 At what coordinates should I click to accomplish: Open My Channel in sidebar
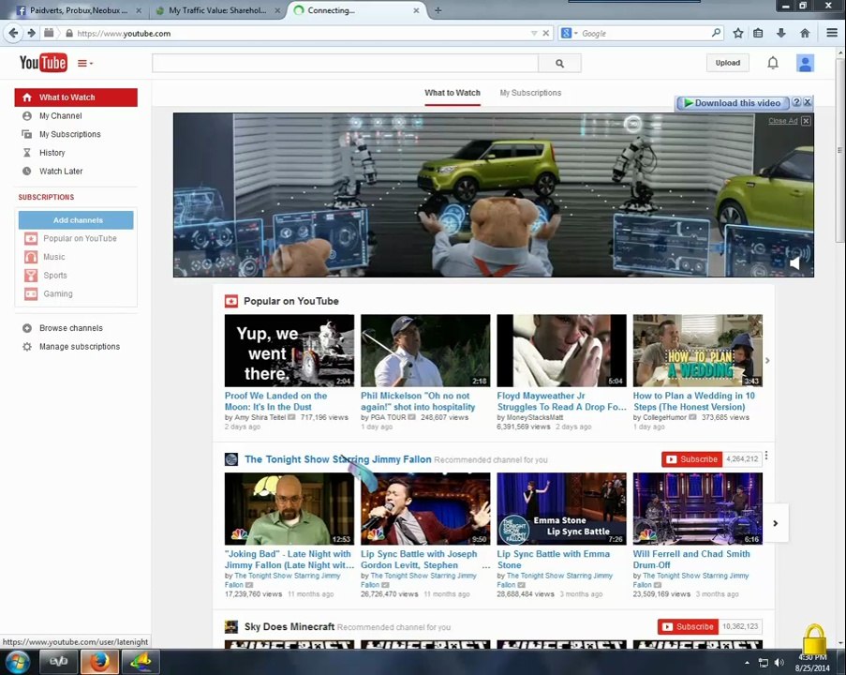point(60,115)
